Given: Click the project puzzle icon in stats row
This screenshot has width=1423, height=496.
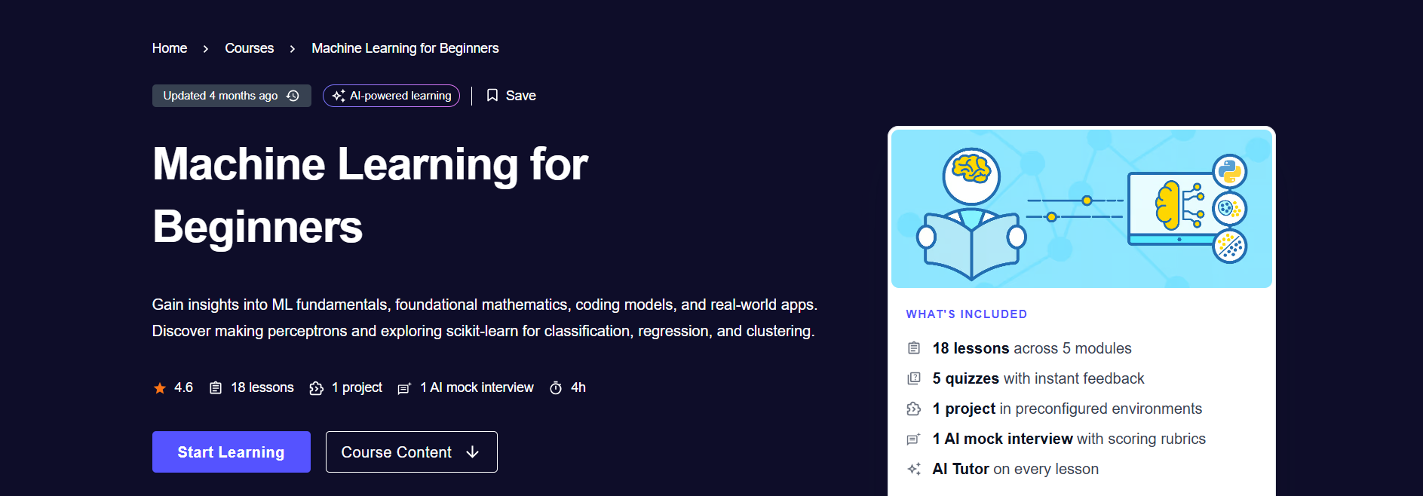Looking at the screenshot, I should point(317,388).
